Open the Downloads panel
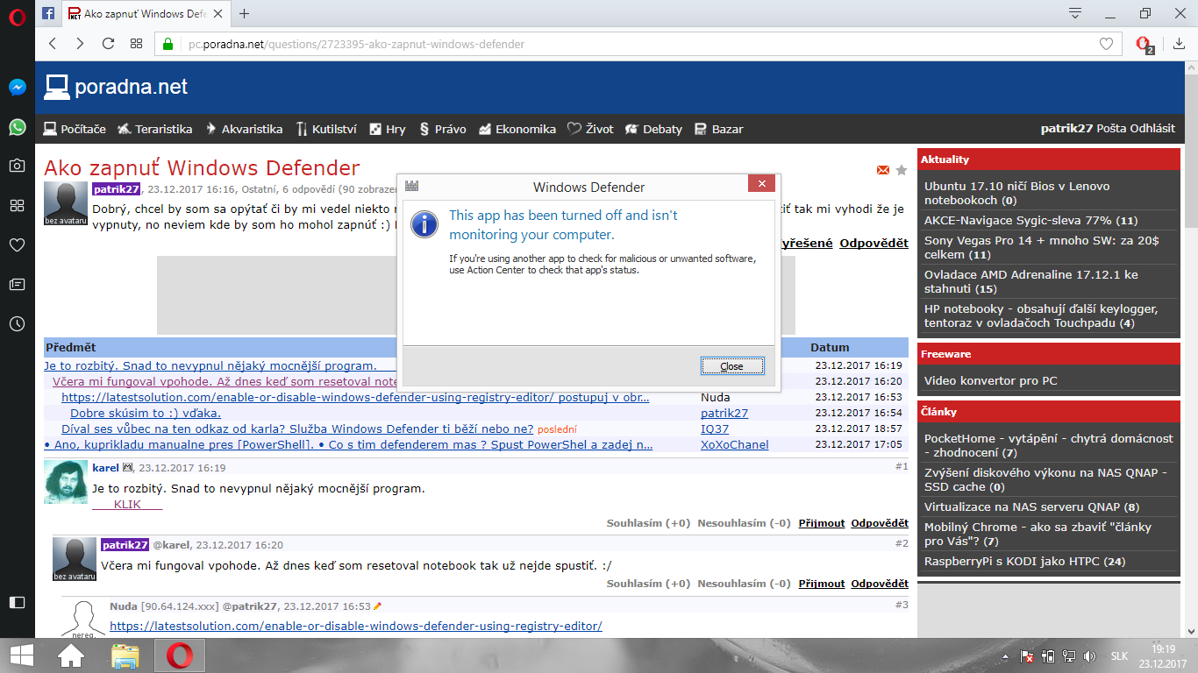The image size is (1198, 673). tap(1179, 44)
